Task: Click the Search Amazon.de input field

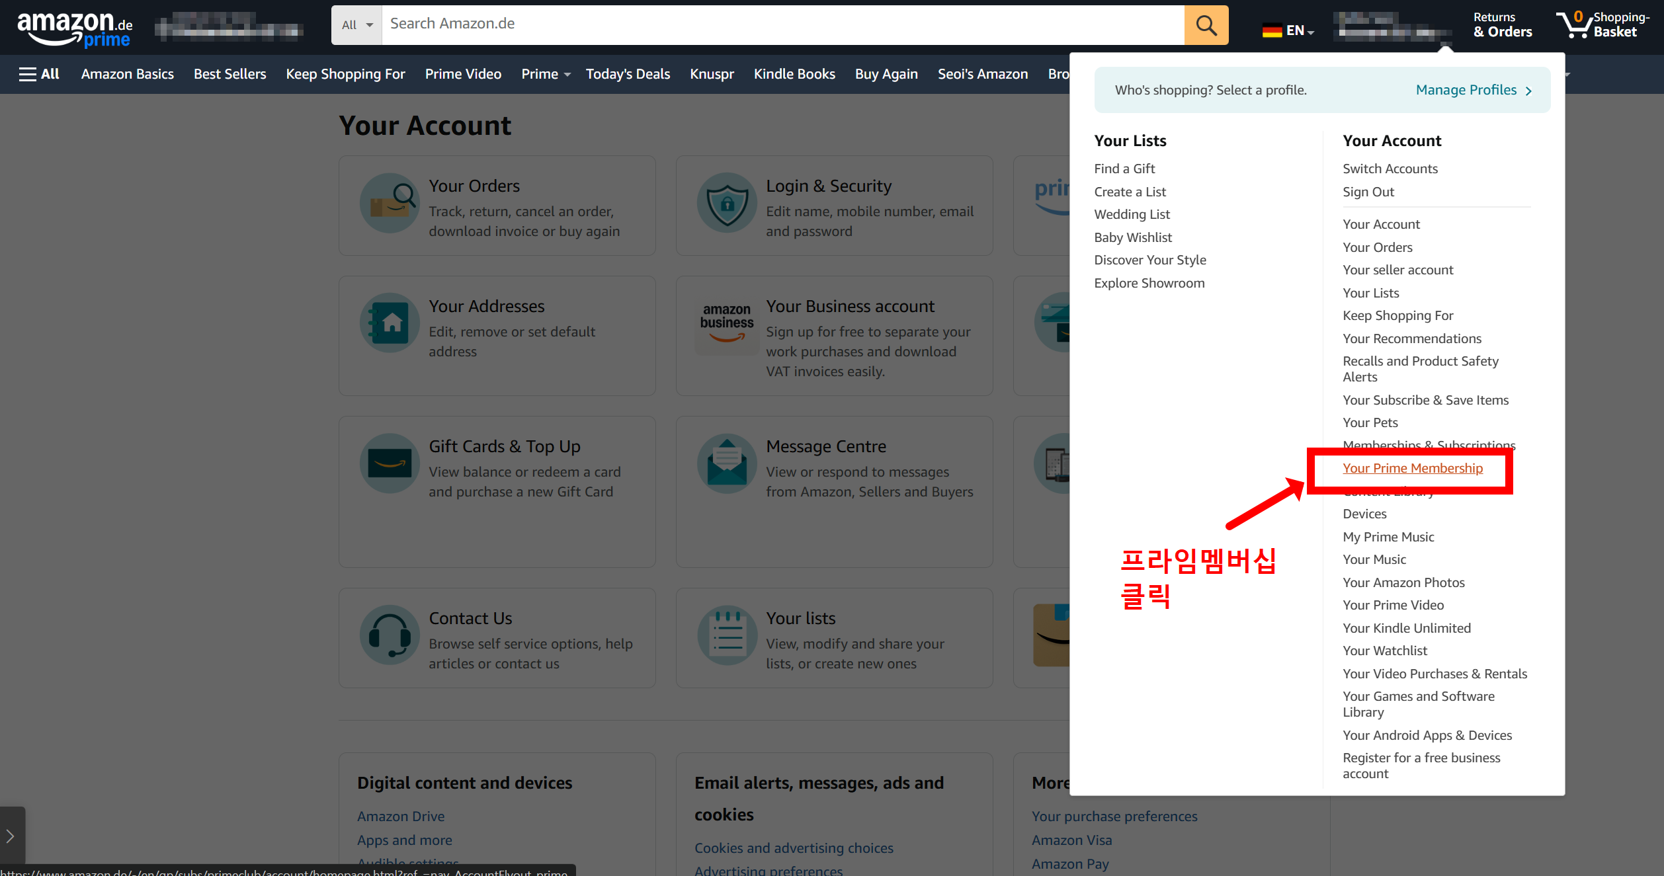Action: [x=780, y=24]
